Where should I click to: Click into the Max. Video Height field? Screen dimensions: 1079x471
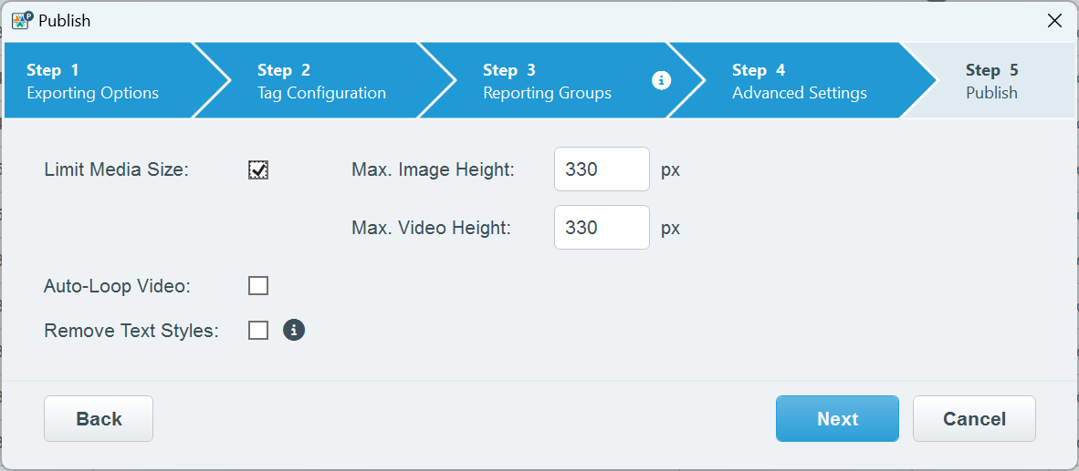pyautogui.click(x=602, y=228)
